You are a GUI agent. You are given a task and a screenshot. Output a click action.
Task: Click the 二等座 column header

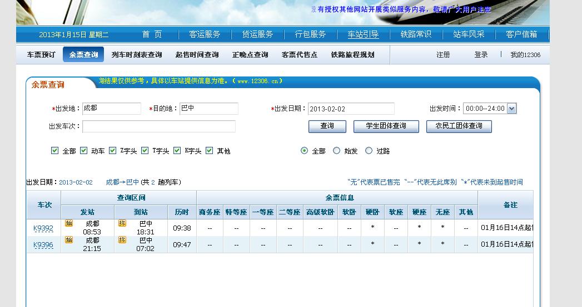point(290,212)
